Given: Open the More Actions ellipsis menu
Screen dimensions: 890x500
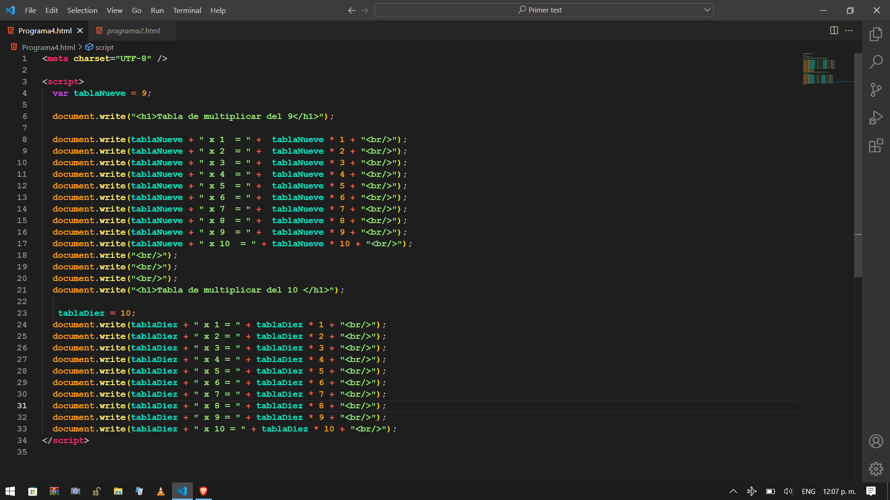Looking at the screenshot, I should coord(849,31).
